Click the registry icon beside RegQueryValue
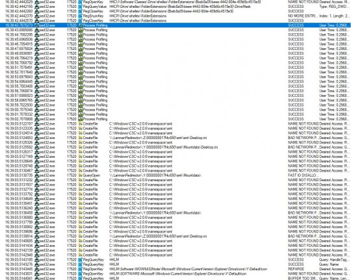 coord(81,6)
